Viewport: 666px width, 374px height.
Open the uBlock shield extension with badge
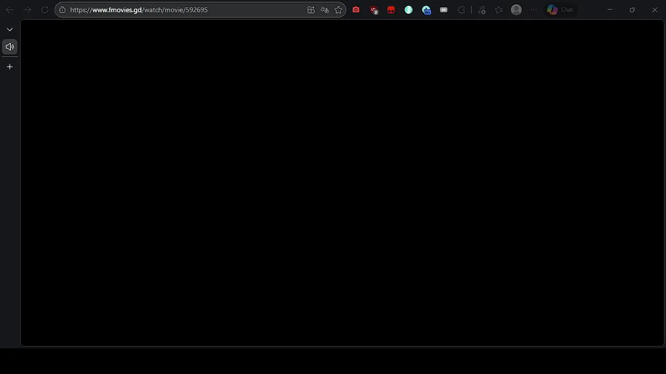click(x=374, y=10)
